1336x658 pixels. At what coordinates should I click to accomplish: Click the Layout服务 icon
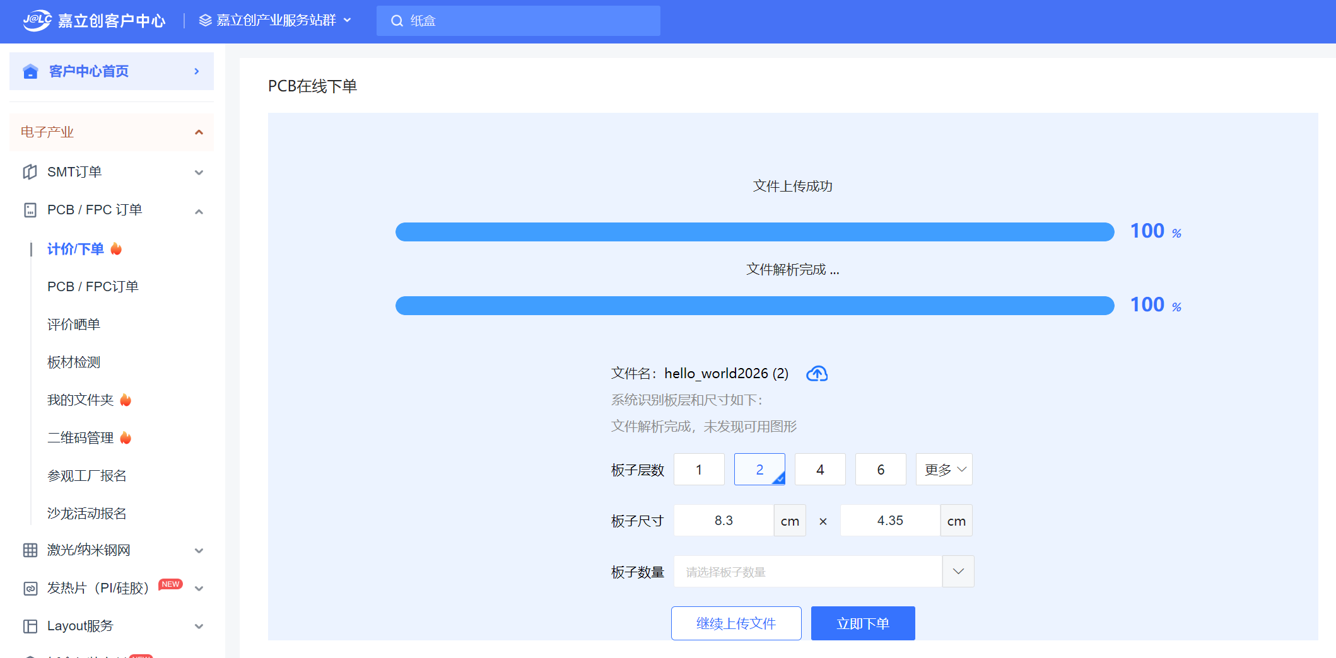click(x=30, y=626)
